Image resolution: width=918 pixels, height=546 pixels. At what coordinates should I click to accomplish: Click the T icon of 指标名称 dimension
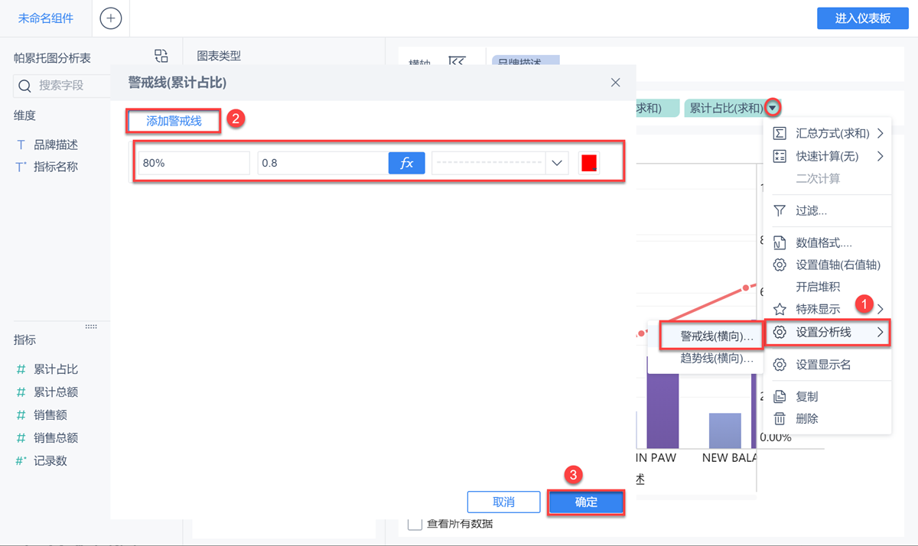[21, 167]
